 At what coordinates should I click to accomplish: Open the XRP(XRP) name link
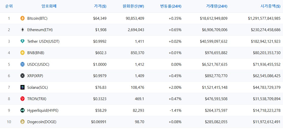[x=35, y=76]
